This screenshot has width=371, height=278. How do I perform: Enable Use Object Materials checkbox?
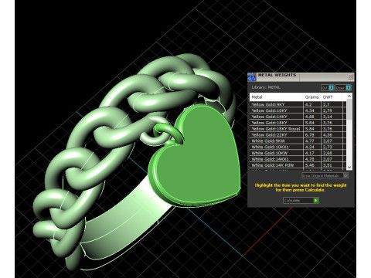325,175
